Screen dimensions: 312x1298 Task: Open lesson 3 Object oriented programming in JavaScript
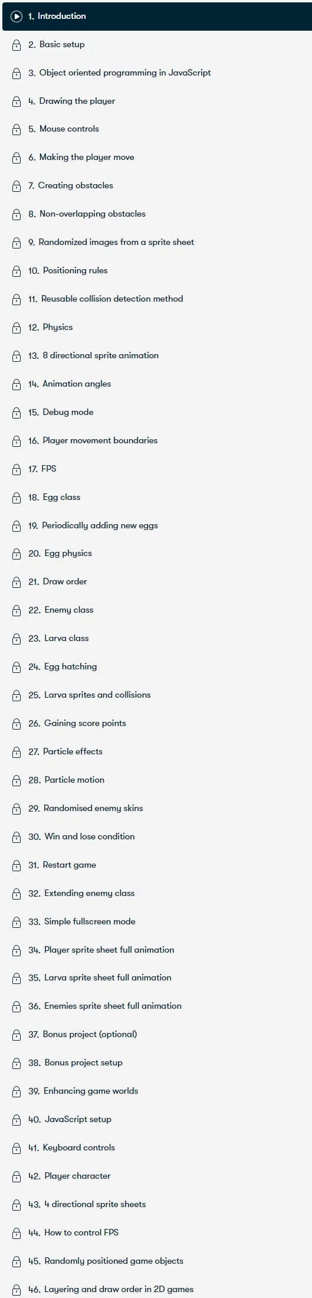157,73
